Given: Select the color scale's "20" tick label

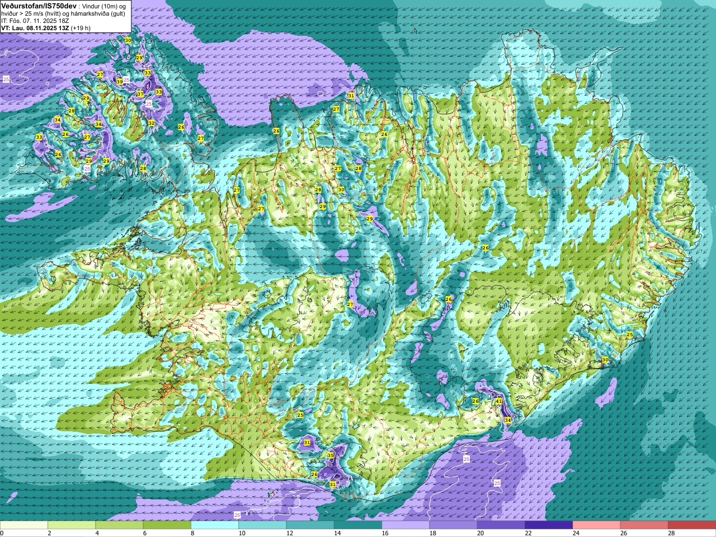Looking at the screenshot, I should pos(481,533).
